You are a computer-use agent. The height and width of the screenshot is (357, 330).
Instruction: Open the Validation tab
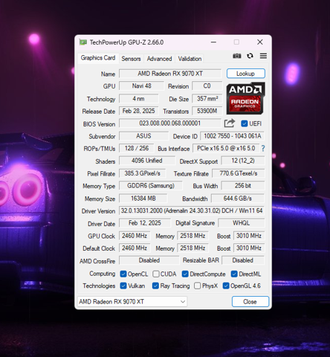[190, 59]
